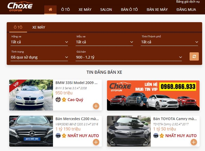Screen dimensions: 205x151
Task: Open the Tình trạng dropdown showing Đã qua sử dụng
Action: point(39,57)
